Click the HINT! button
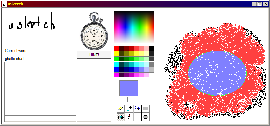The width and height of the screenshot is (270, 126). pyautogui.click(x=94, y=55)
